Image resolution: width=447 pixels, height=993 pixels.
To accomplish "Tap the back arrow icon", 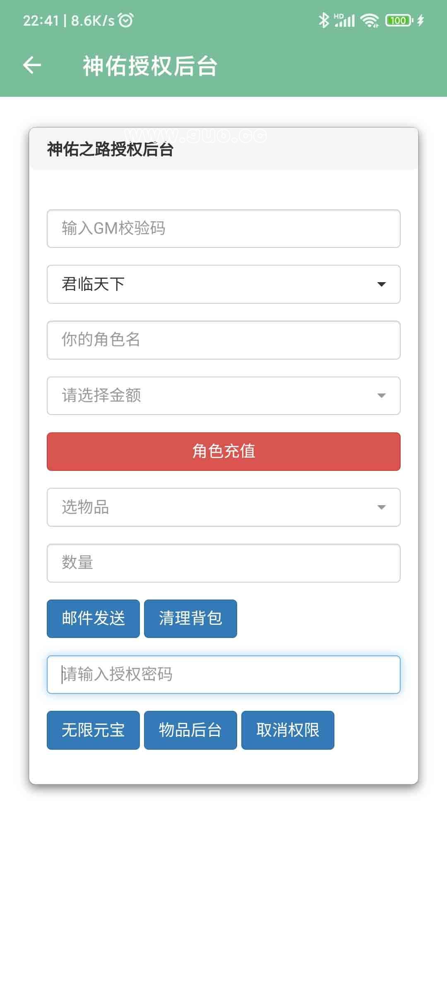I will coord(32,65).
